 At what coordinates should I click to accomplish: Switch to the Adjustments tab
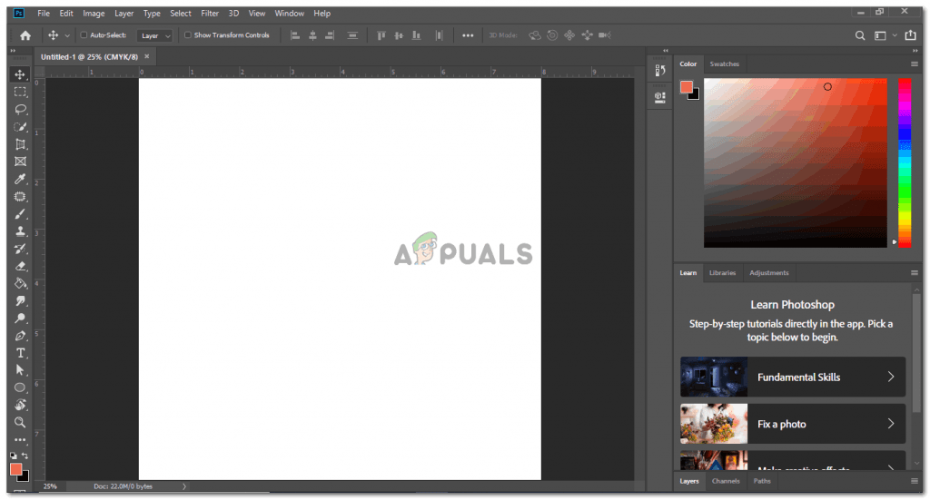tap(768, 273)
